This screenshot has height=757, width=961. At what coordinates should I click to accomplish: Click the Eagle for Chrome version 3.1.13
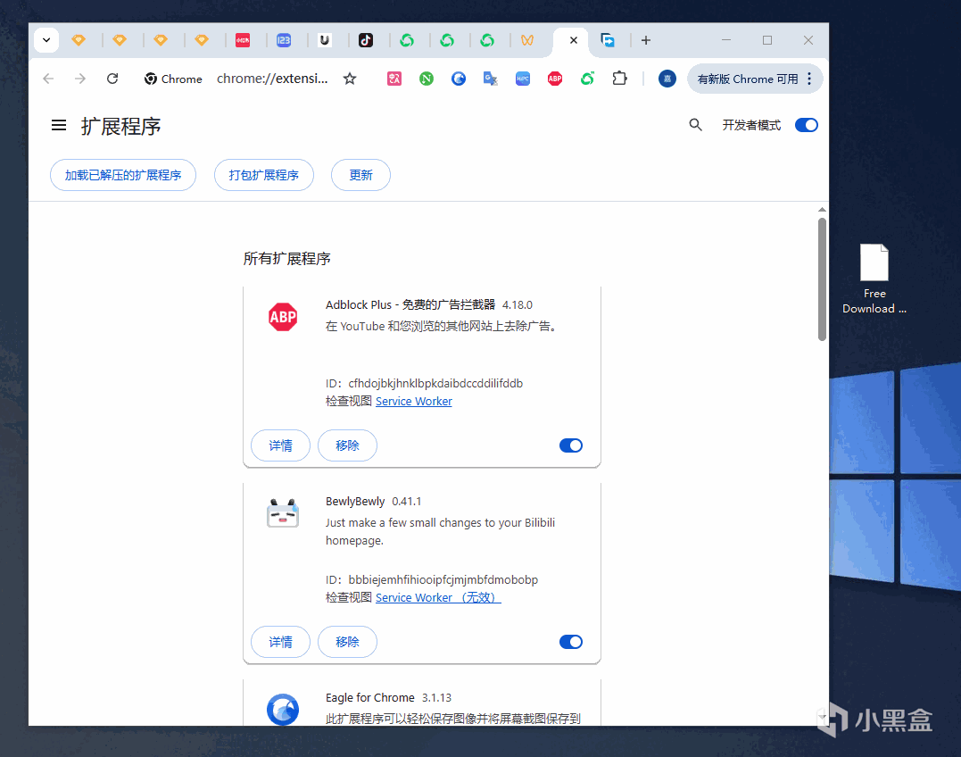coord(436,698)
